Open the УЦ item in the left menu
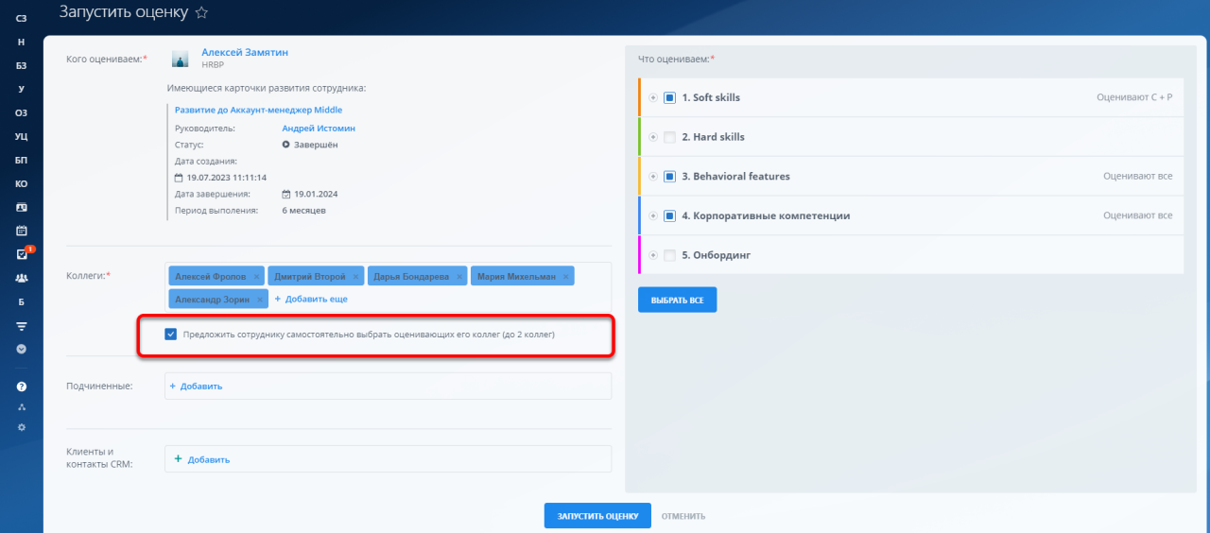This screenshot has height=533, width=1210. 22,136
